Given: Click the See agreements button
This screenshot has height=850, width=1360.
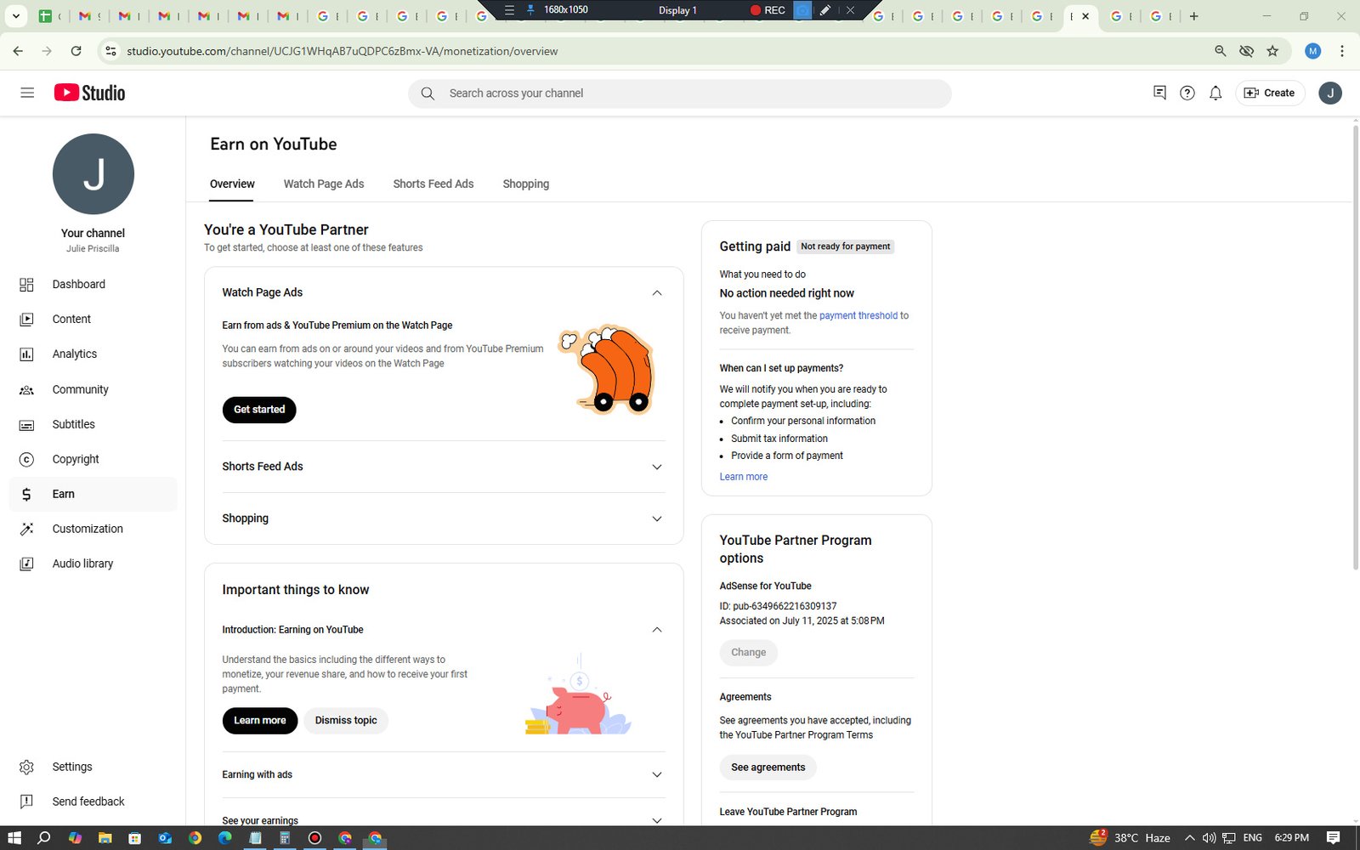Looking at the screenshot, I should 768,768.
